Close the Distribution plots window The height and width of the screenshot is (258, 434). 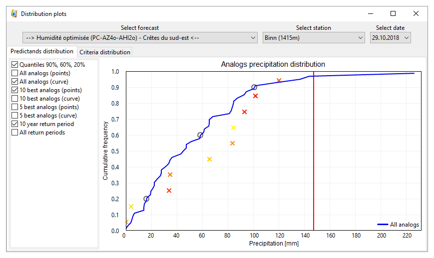click(x=416, y=13)
